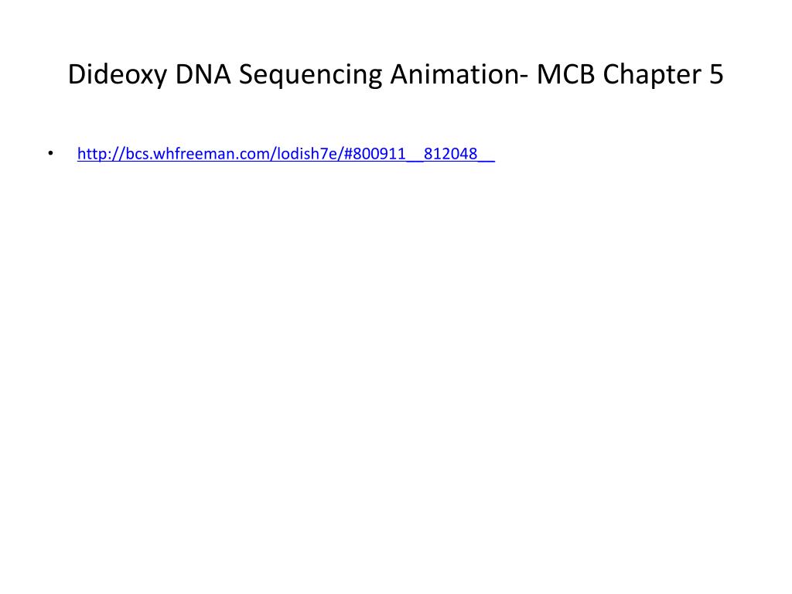Select the word "Sequencing" in the title

[310, 75]
